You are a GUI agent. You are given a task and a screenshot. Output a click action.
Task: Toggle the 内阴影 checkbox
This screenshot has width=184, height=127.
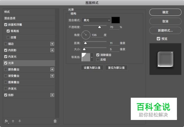pos(6,50)
